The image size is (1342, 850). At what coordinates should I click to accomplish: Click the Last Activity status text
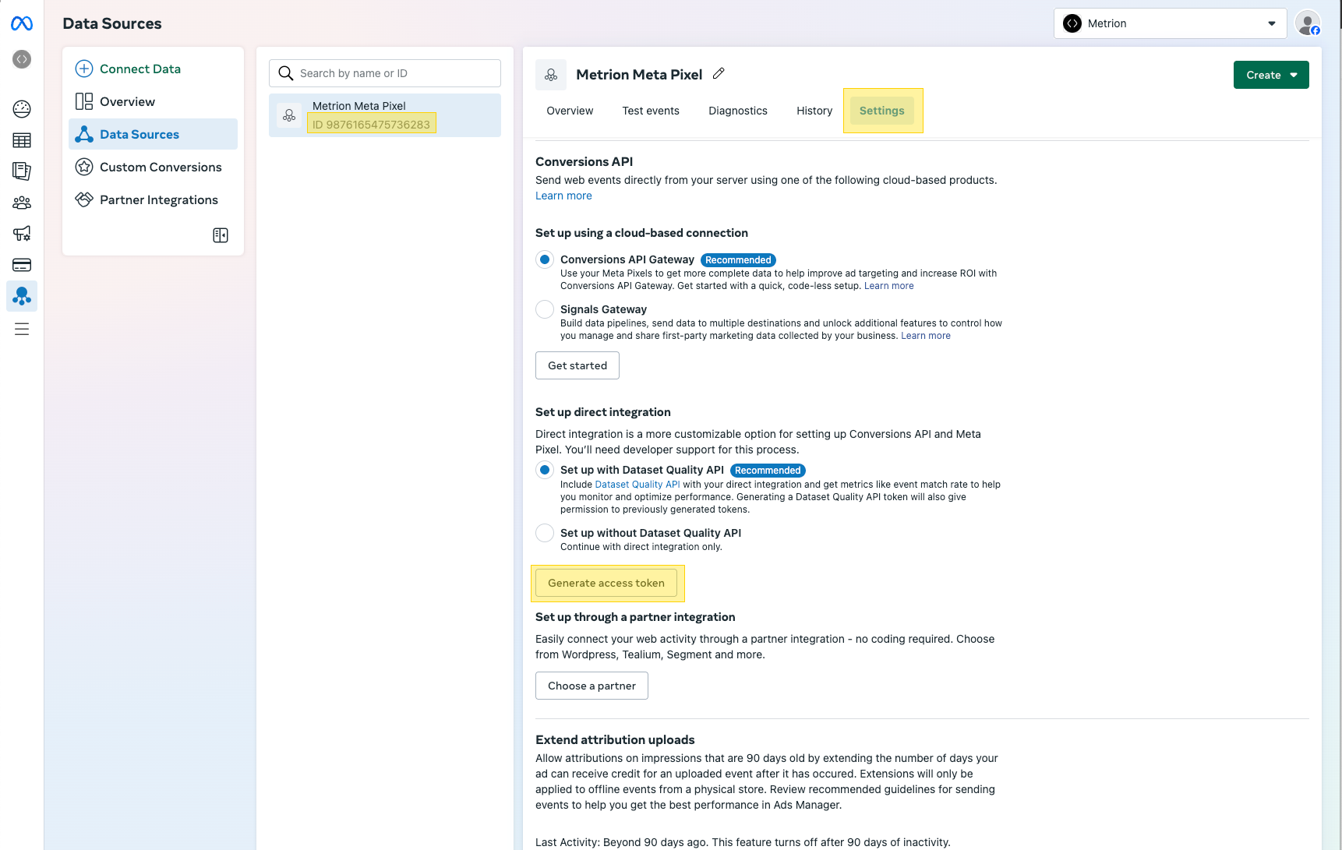tap(743, 842)
